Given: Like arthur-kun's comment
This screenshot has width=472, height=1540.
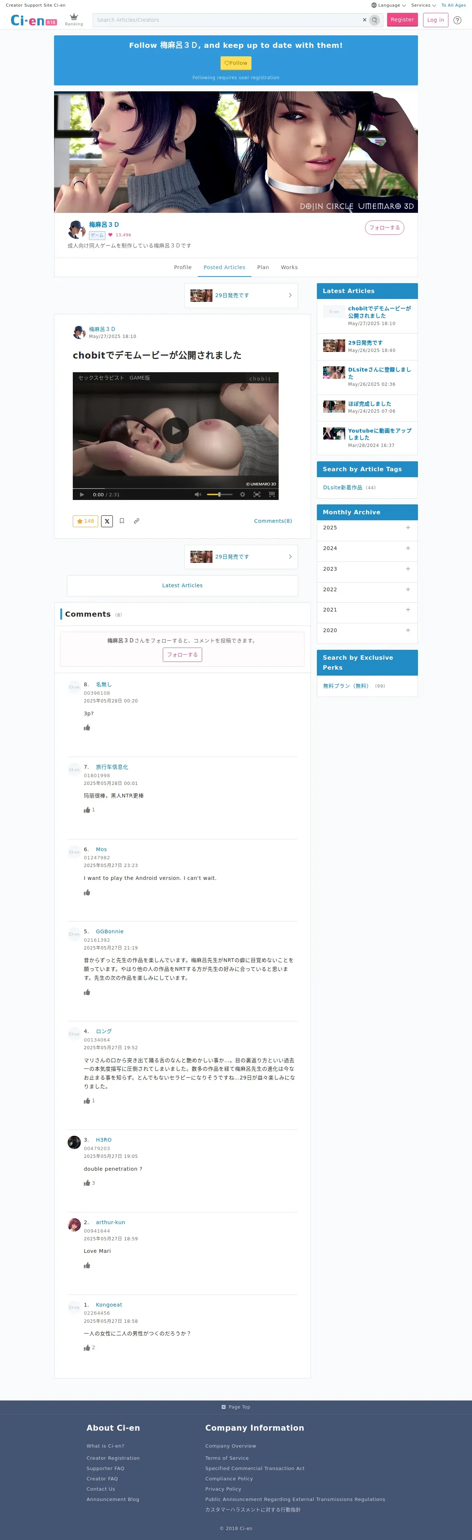Looking at the screenshot, I should click(x=87, y=1266).
